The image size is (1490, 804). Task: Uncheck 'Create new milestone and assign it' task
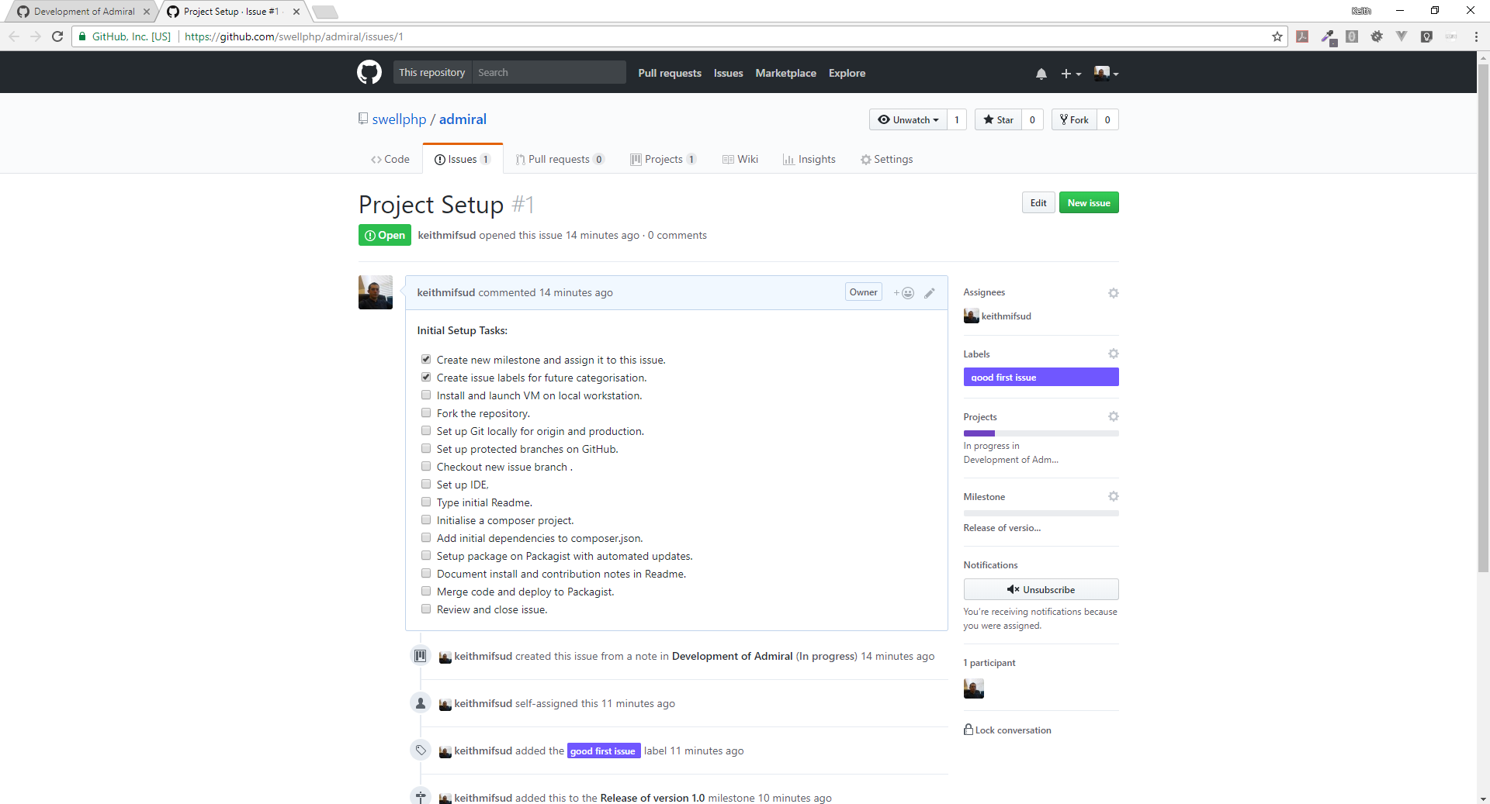pyautogui.click(x=426, y=359)
